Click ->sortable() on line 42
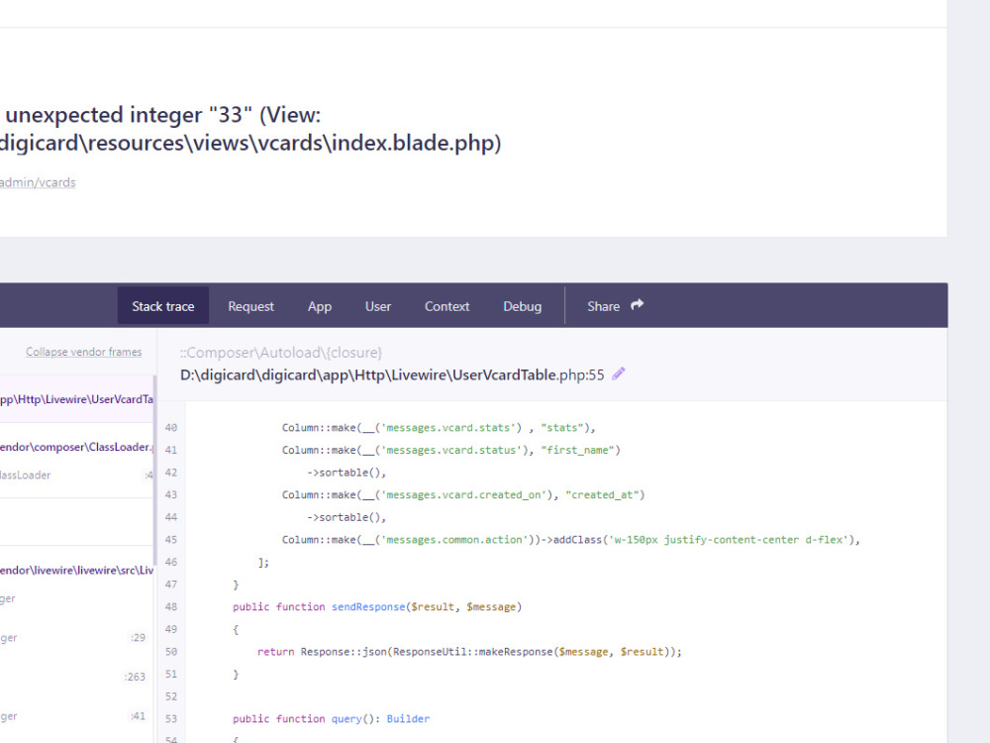The image size is (990, 743). click(x=346, y=473)
